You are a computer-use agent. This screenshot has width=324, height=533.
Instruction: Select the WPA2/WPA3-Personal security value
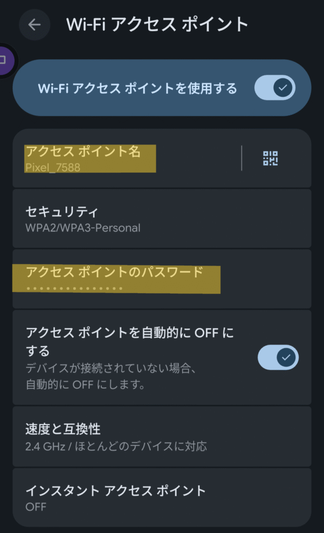click(83, 228)
